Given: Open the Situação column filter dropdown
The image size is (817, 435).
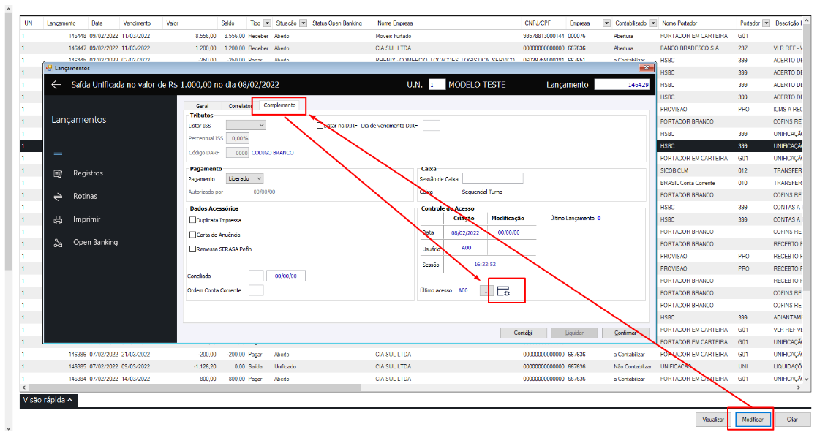Looking at the screenshot, I should pos(304,23).
